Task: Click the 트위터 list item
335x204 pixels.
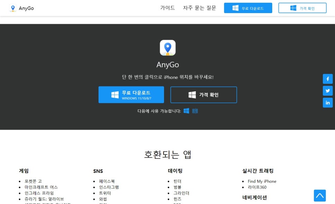Action: coord(105,193)
